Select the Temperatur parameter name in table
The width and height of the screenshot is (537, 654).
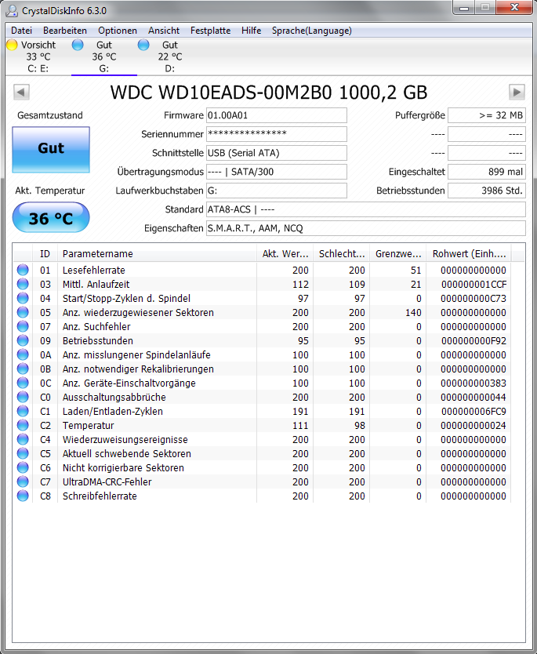pyautogui.click(x=88, y=426)
